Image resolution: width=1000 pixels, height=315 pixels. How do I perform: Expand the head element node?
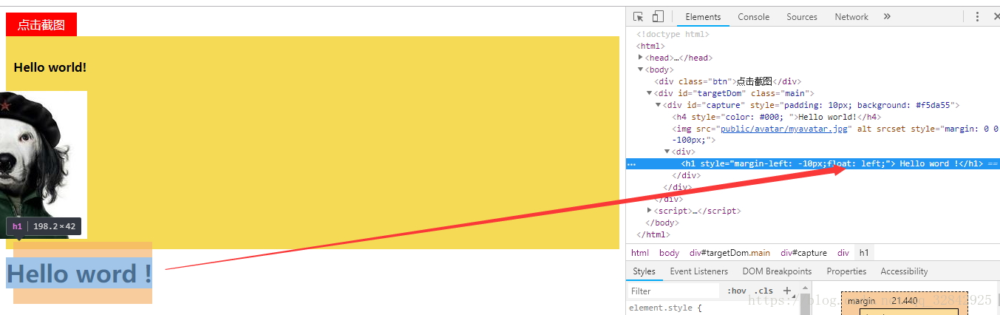(641, 58)
